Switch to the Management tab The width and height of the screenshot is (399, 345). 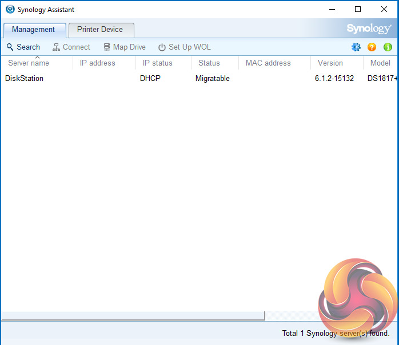[x=35, y=30]
